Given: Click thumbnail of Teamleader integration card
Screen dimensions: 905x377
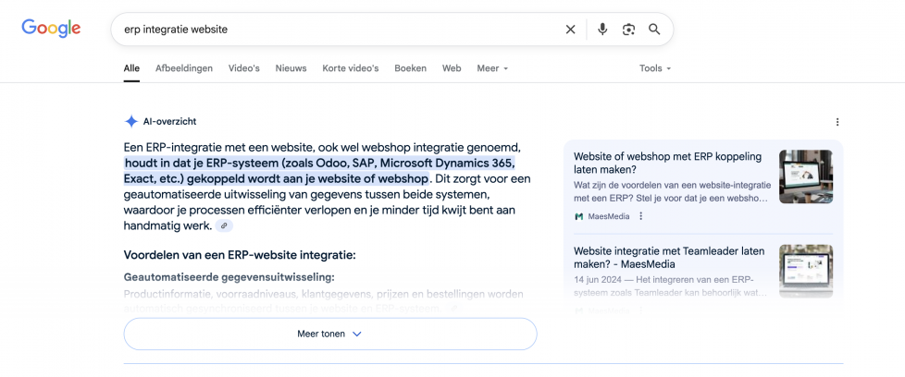Looking at the screenshot, I should [x=806, y=271].
